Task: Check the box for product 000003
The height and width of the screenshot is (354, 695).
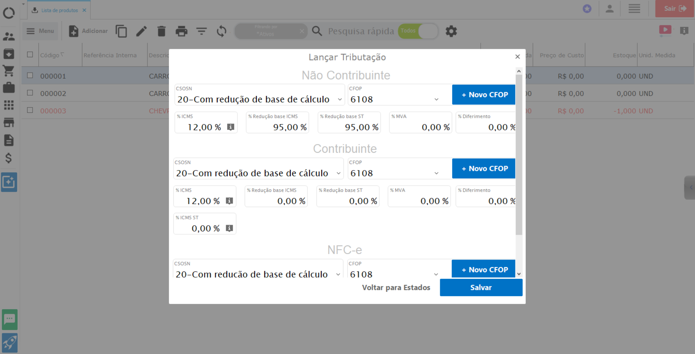Action: point(30,110)
